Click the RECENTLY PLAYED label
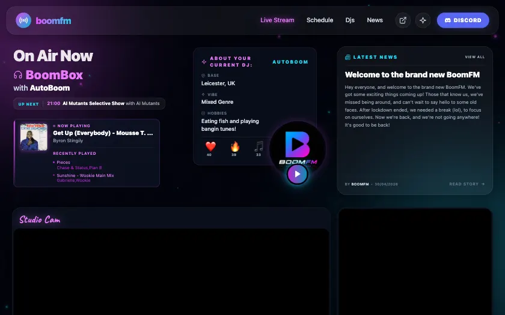505x315 pixels. pos(75,154)
